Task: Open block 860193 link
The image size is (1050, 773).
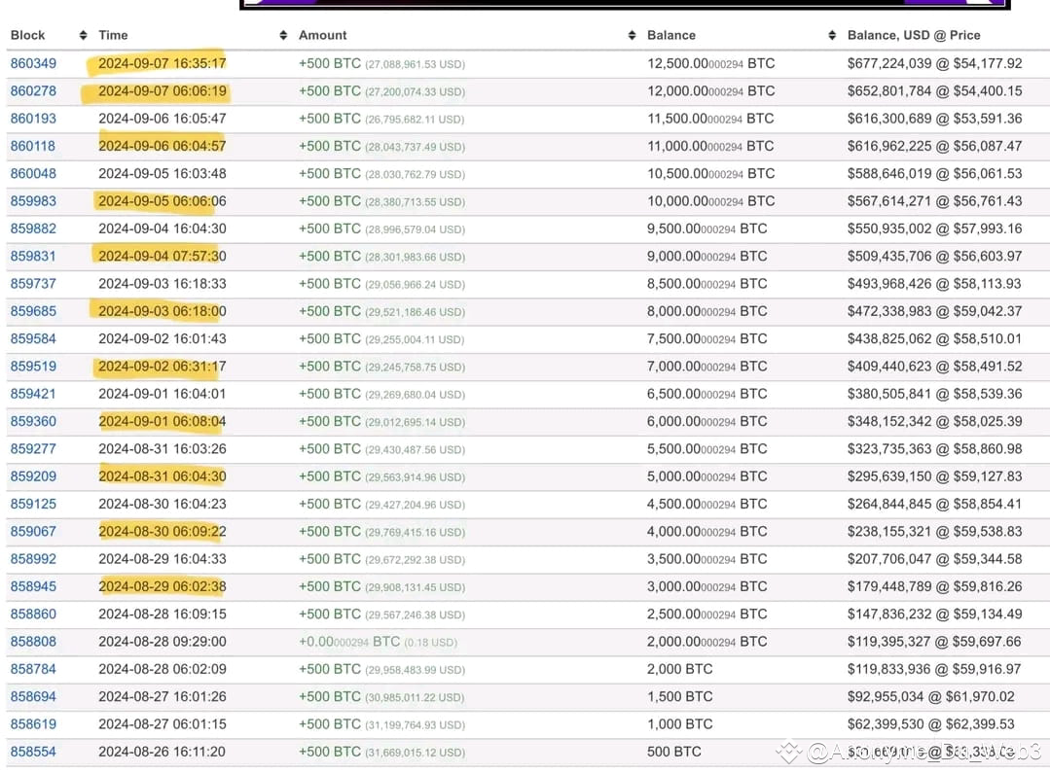Action: pos(33,119)
